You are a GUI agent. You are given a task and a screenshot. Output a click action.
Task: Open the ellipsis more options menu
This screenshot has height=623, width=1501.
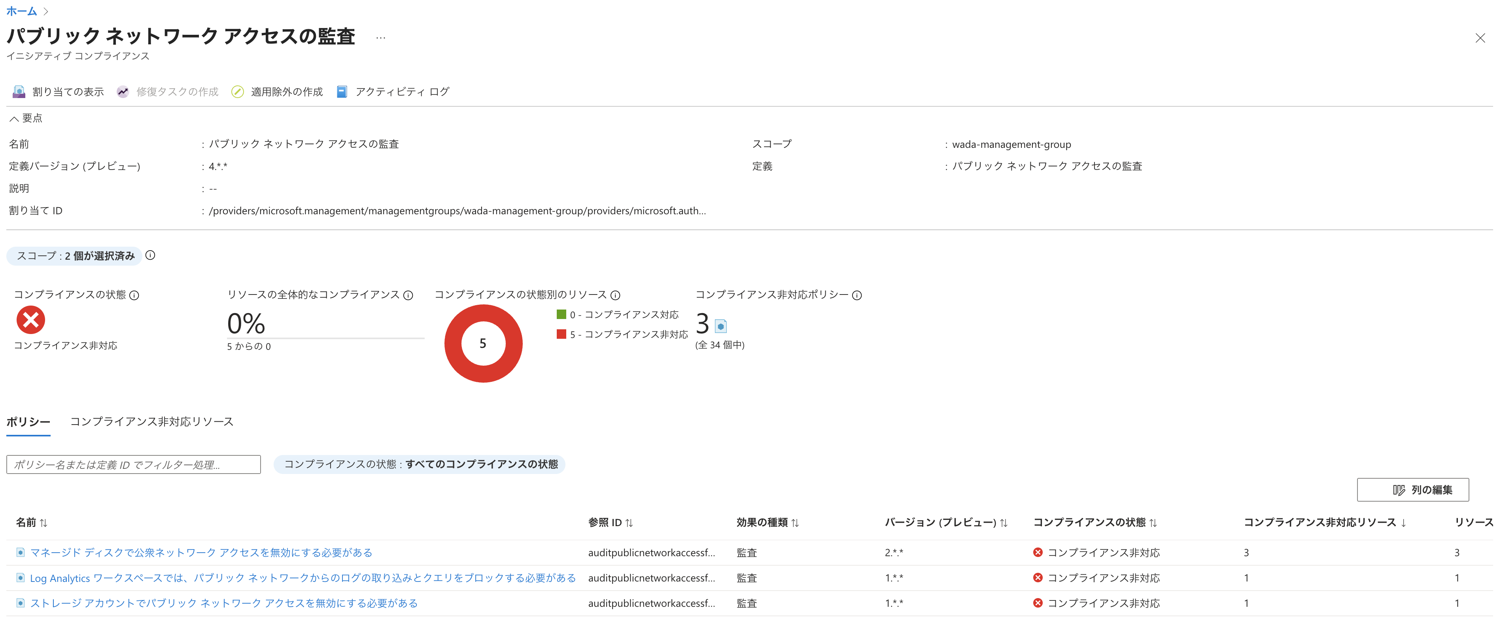coord(380,38)
